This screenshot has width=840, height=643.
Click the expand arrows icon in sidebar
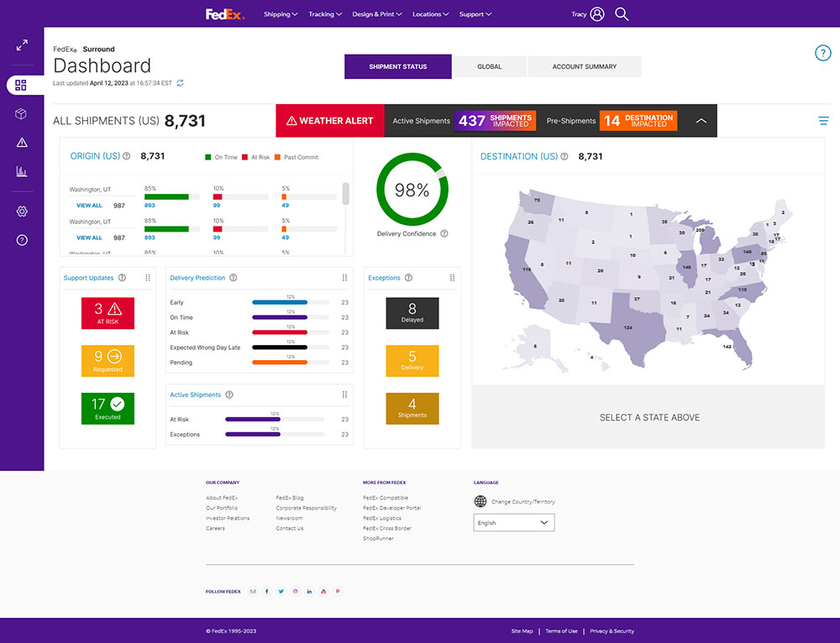(22, 45)
